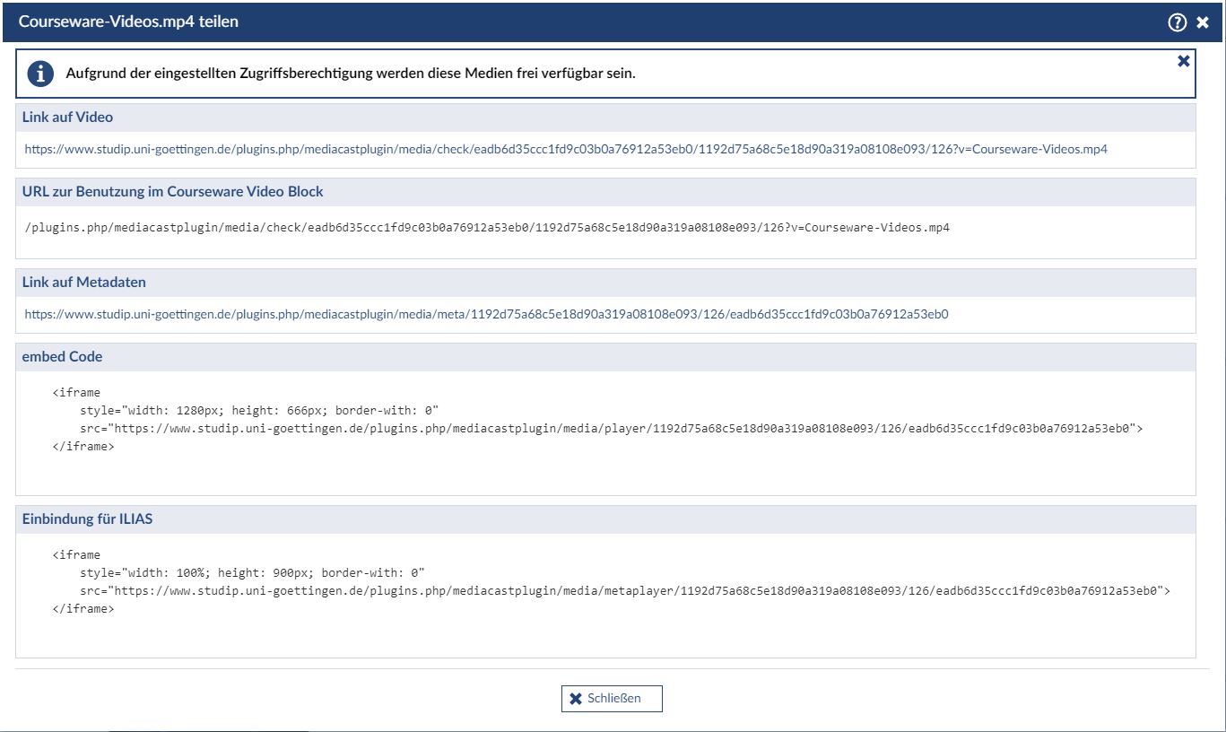The image size is (1226, 732).
Task: Click the blue info icon in the notice
Action: pyautogui.click(x=40, y=74)
